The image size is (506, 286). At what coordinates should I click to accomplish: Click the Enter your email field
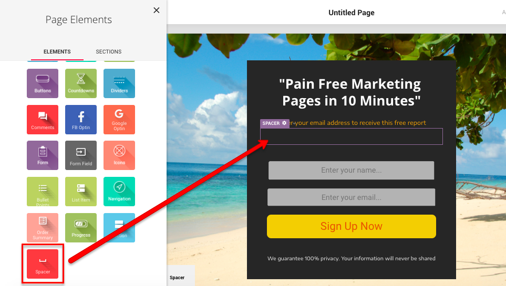[352, 197]
